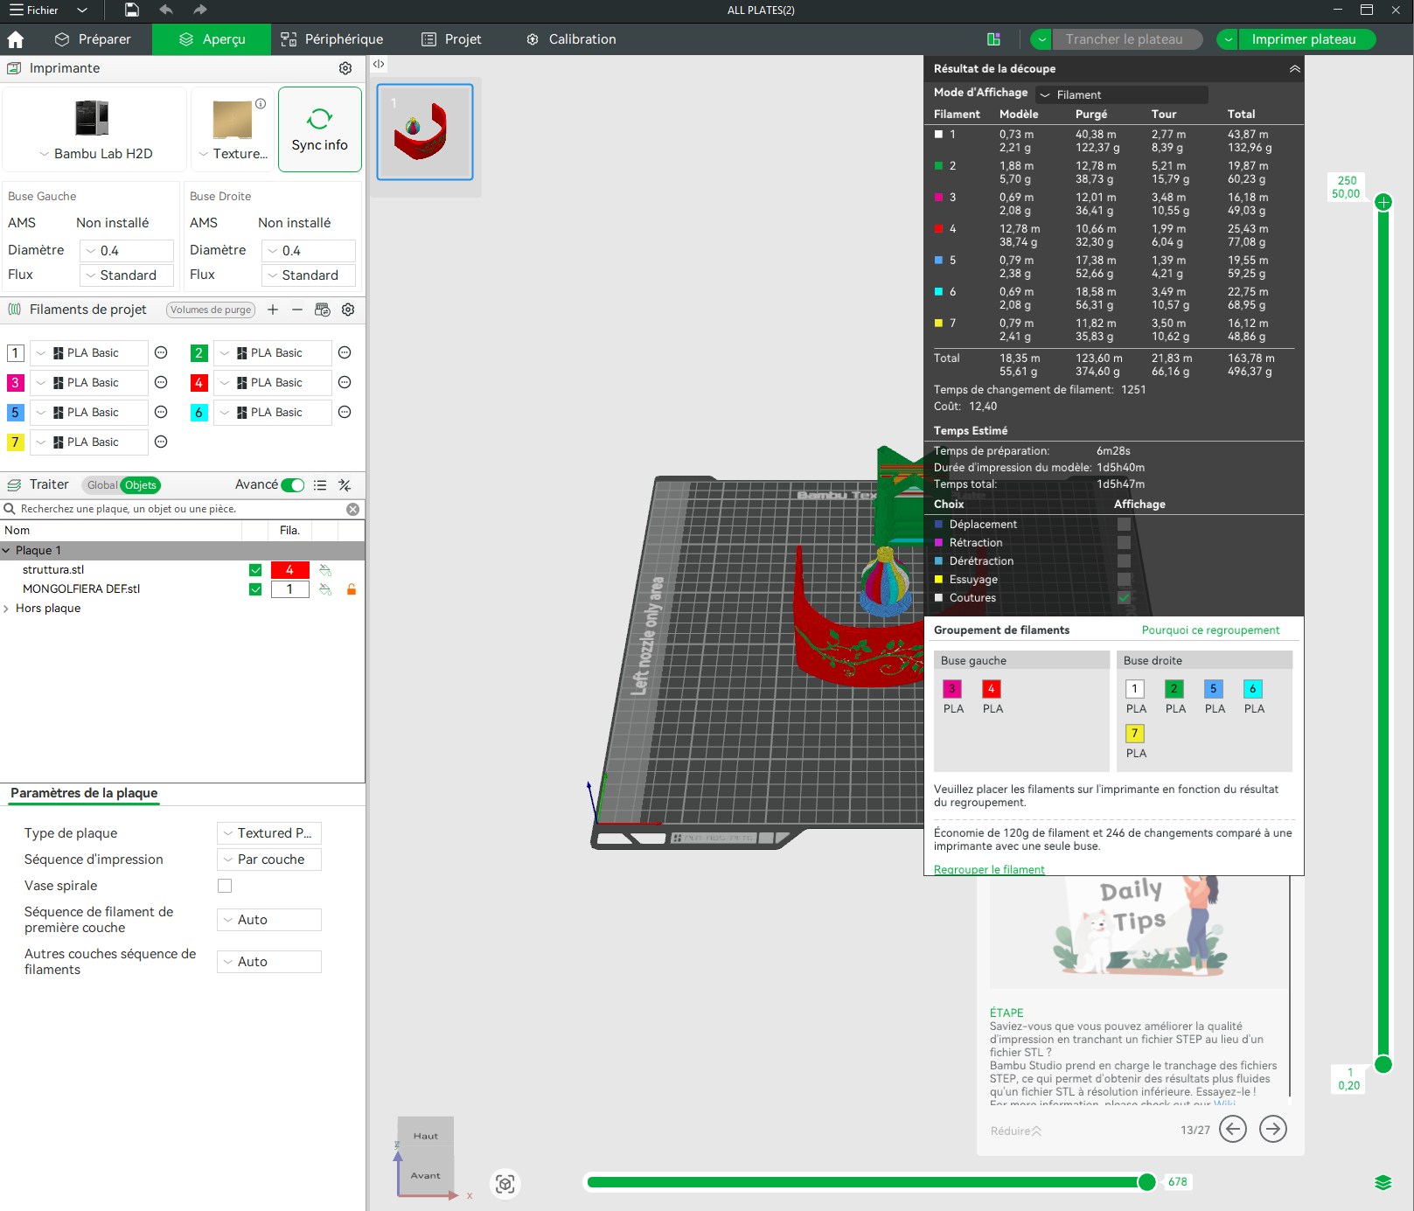
Task: Expand the Hors plaque tree node
Action: (x=7, y=609)
